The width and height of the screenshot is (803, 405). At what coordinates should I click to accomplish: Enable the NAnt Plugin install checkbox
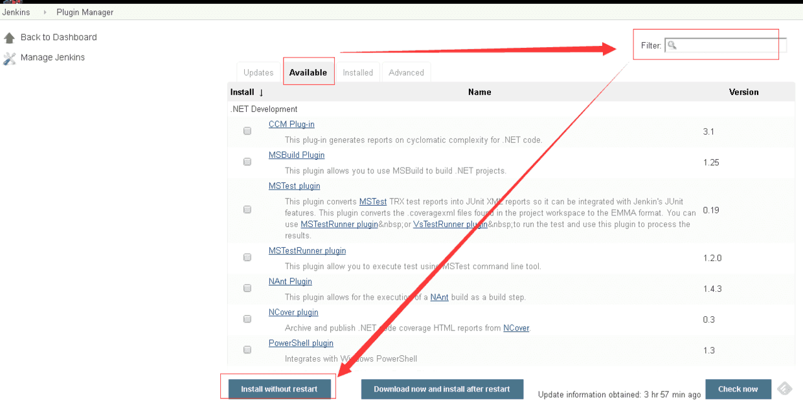pos(247,289)
